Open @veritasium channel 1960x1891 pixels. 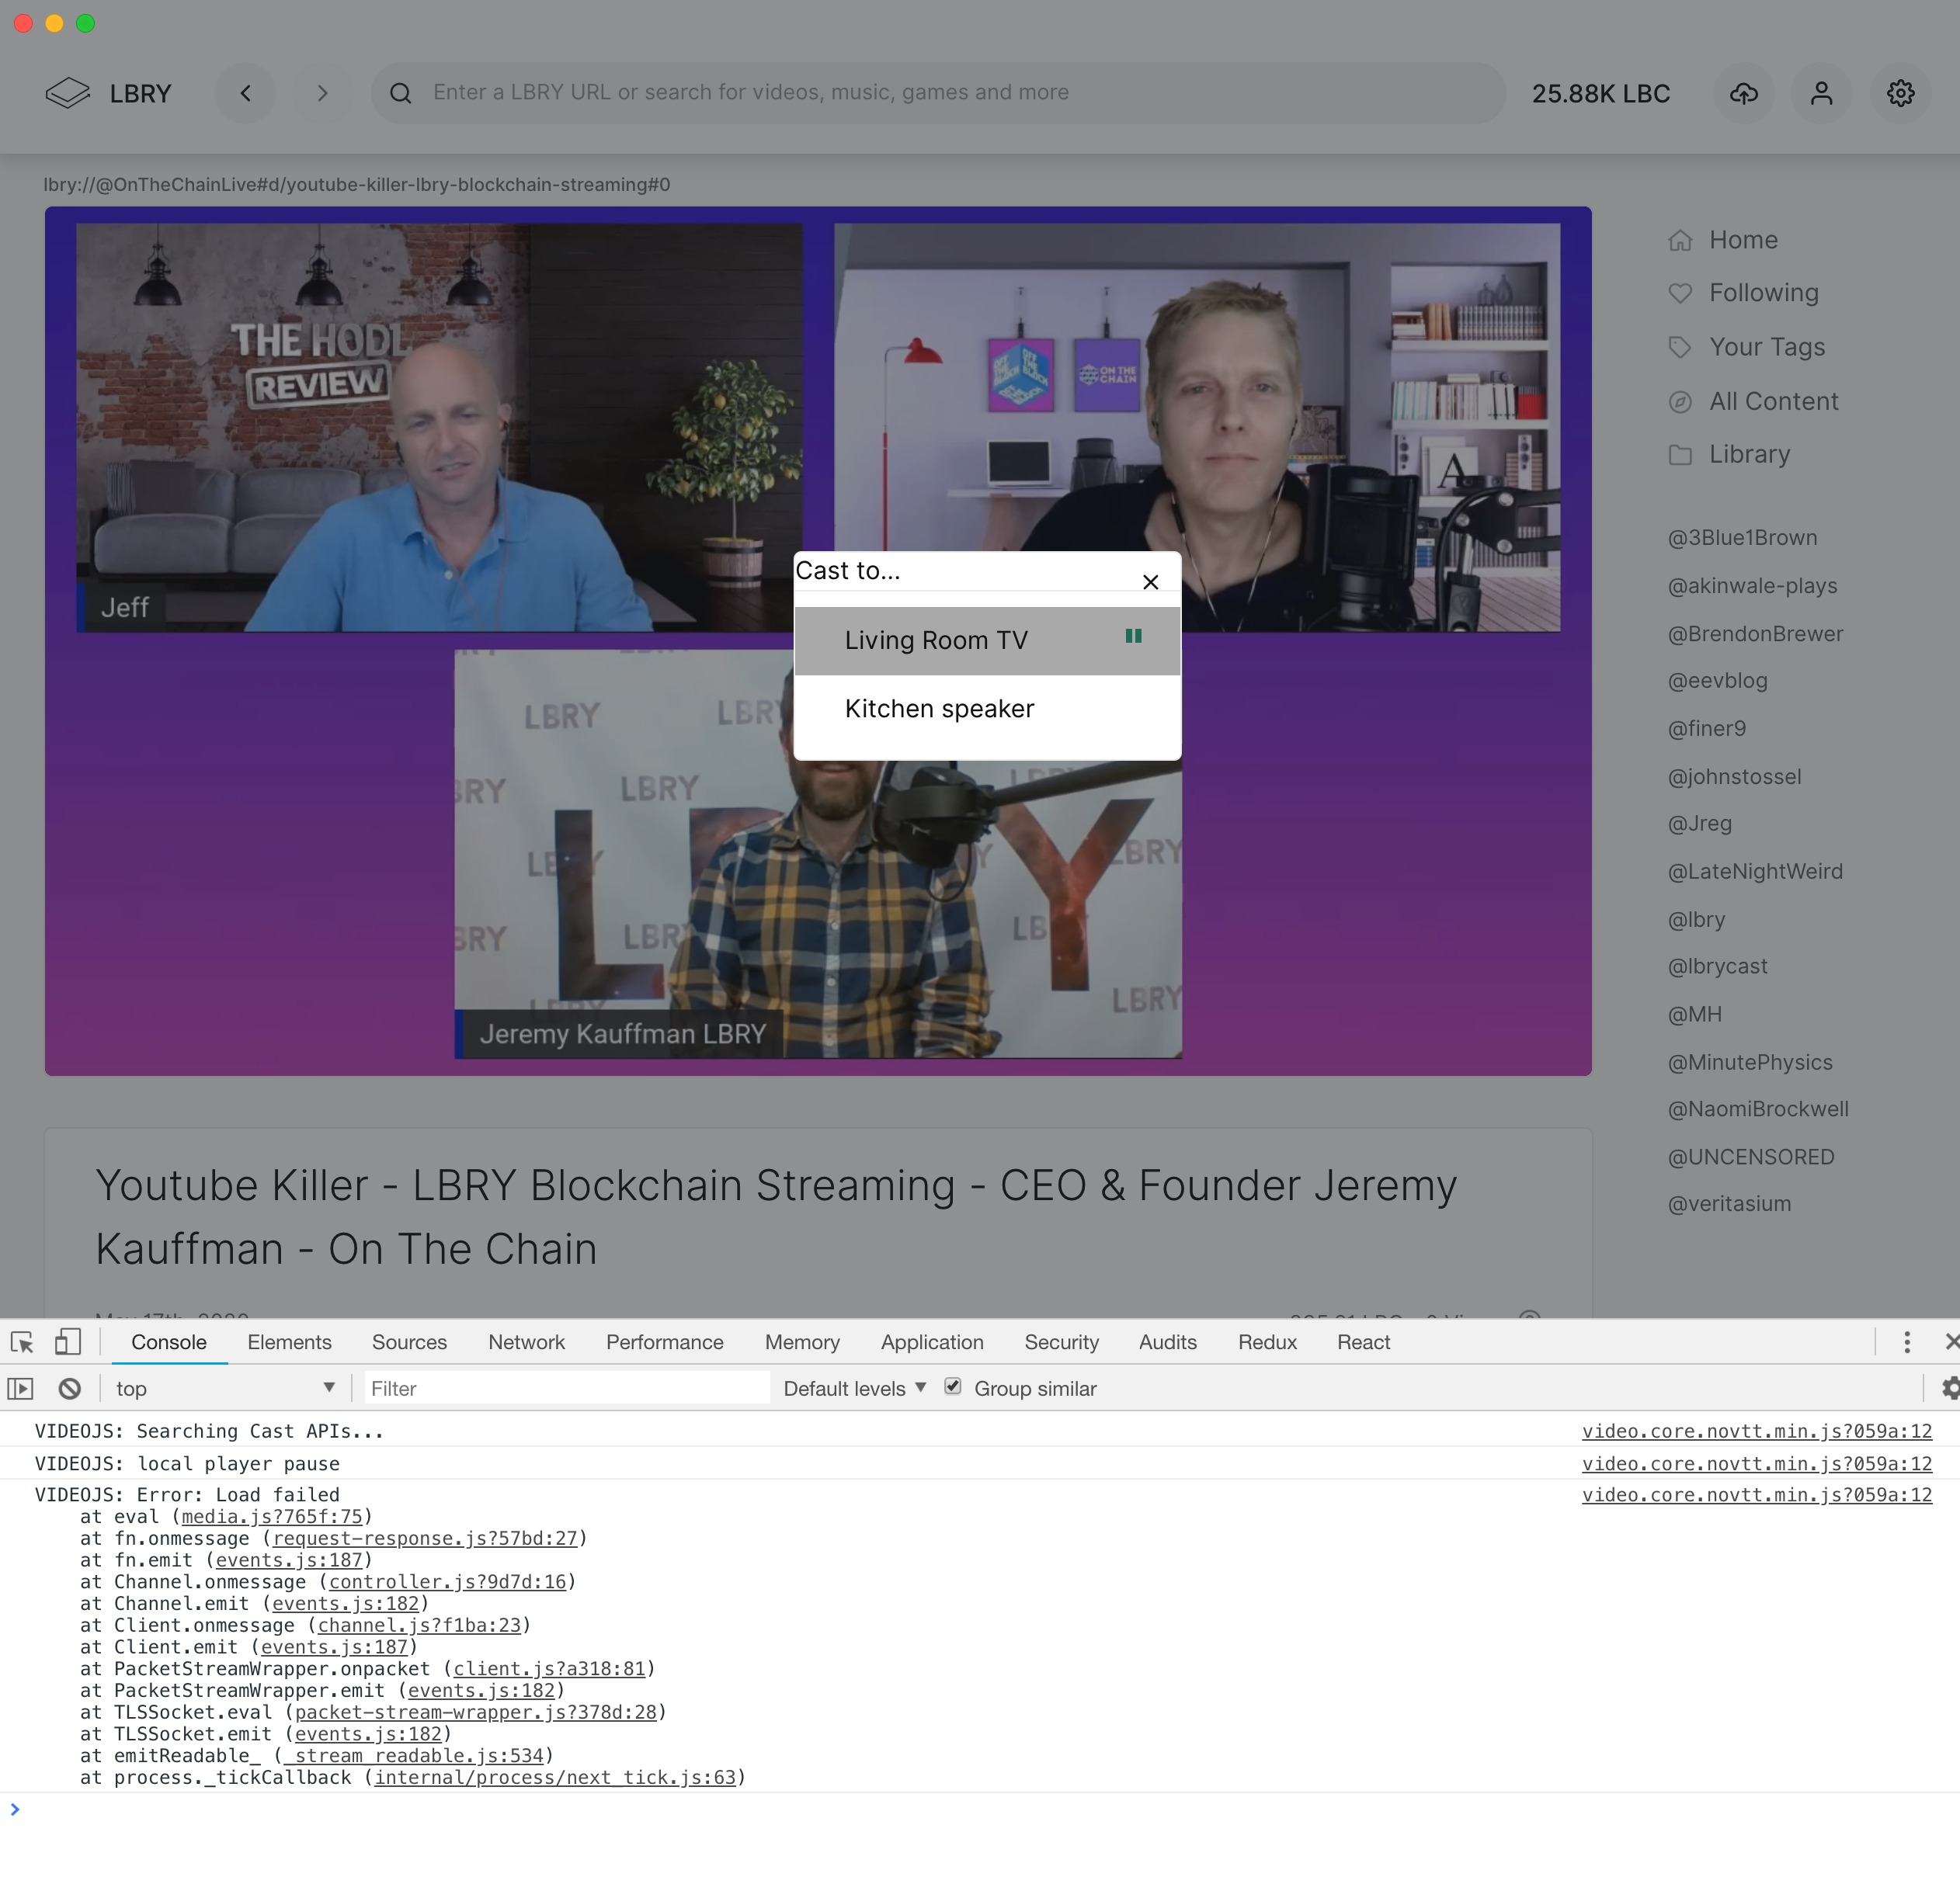coord(1729,1204)
